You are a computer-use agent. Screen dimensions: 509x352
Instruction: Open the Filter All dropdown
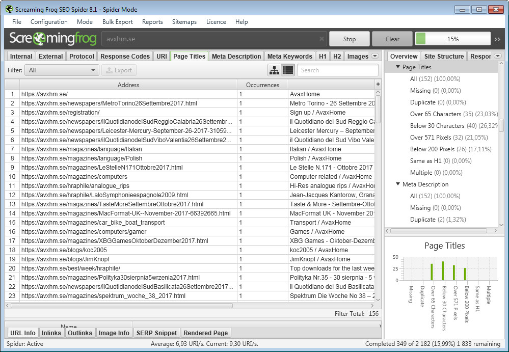pyautogui.click(x=62, y=70)
